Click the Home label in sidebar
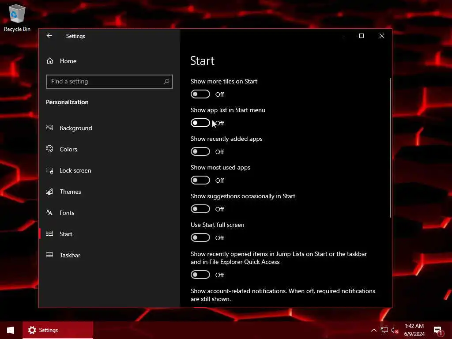Image resolution: width=452 pixels, height=339 pixels. (68, 61)
